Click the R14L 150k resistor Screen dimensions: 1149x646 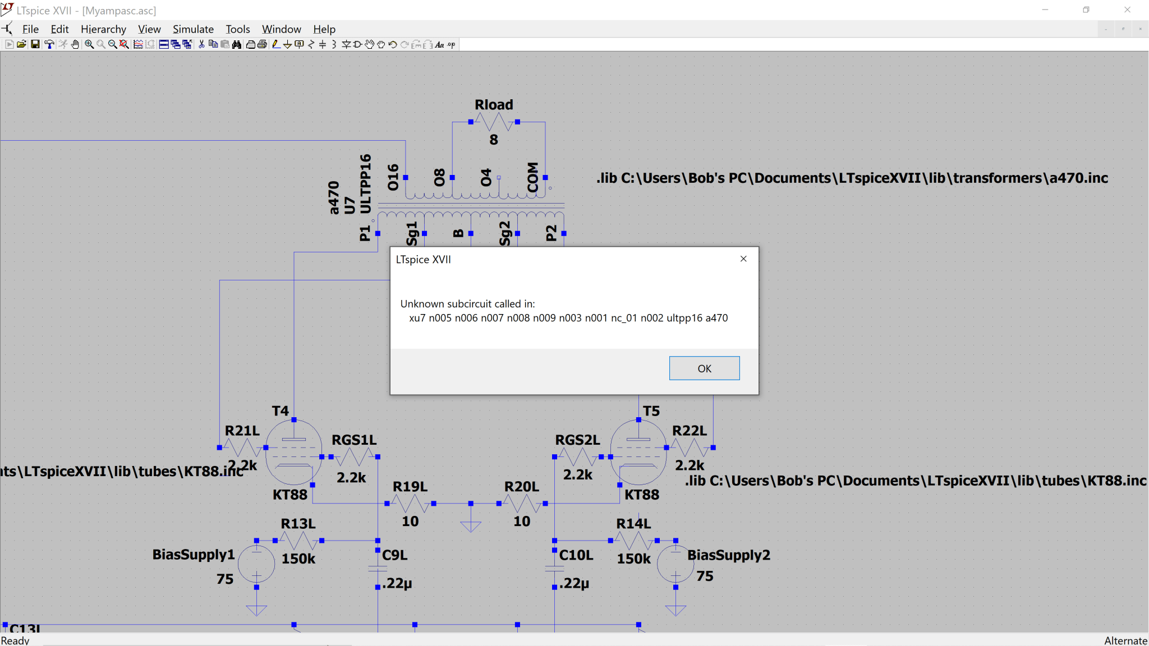(634, 541)
